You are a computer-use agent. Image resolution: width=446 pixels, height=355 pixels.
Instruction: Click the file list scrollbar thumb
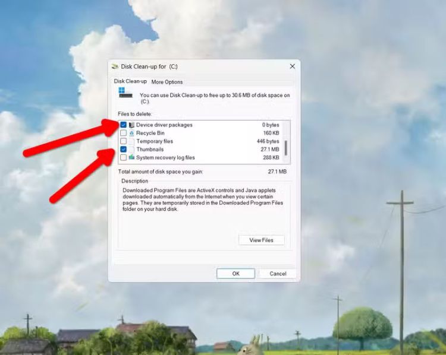(x=286, y=148)
